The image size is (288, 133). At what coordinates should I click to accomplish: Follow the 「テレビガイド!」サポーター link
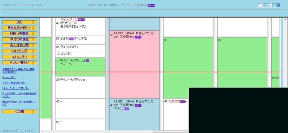15,88
